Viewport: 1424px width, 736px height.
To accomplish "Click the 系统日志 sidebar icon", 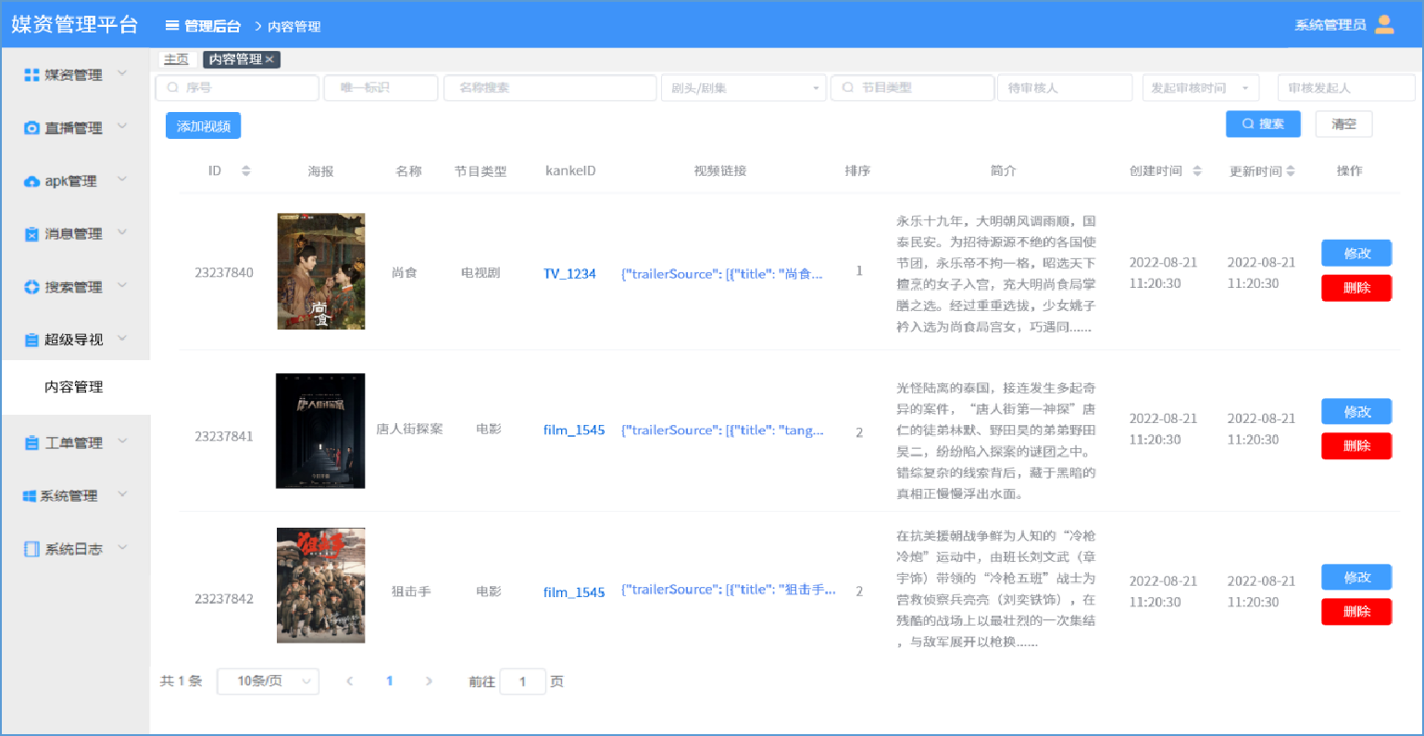I will 31,549.
